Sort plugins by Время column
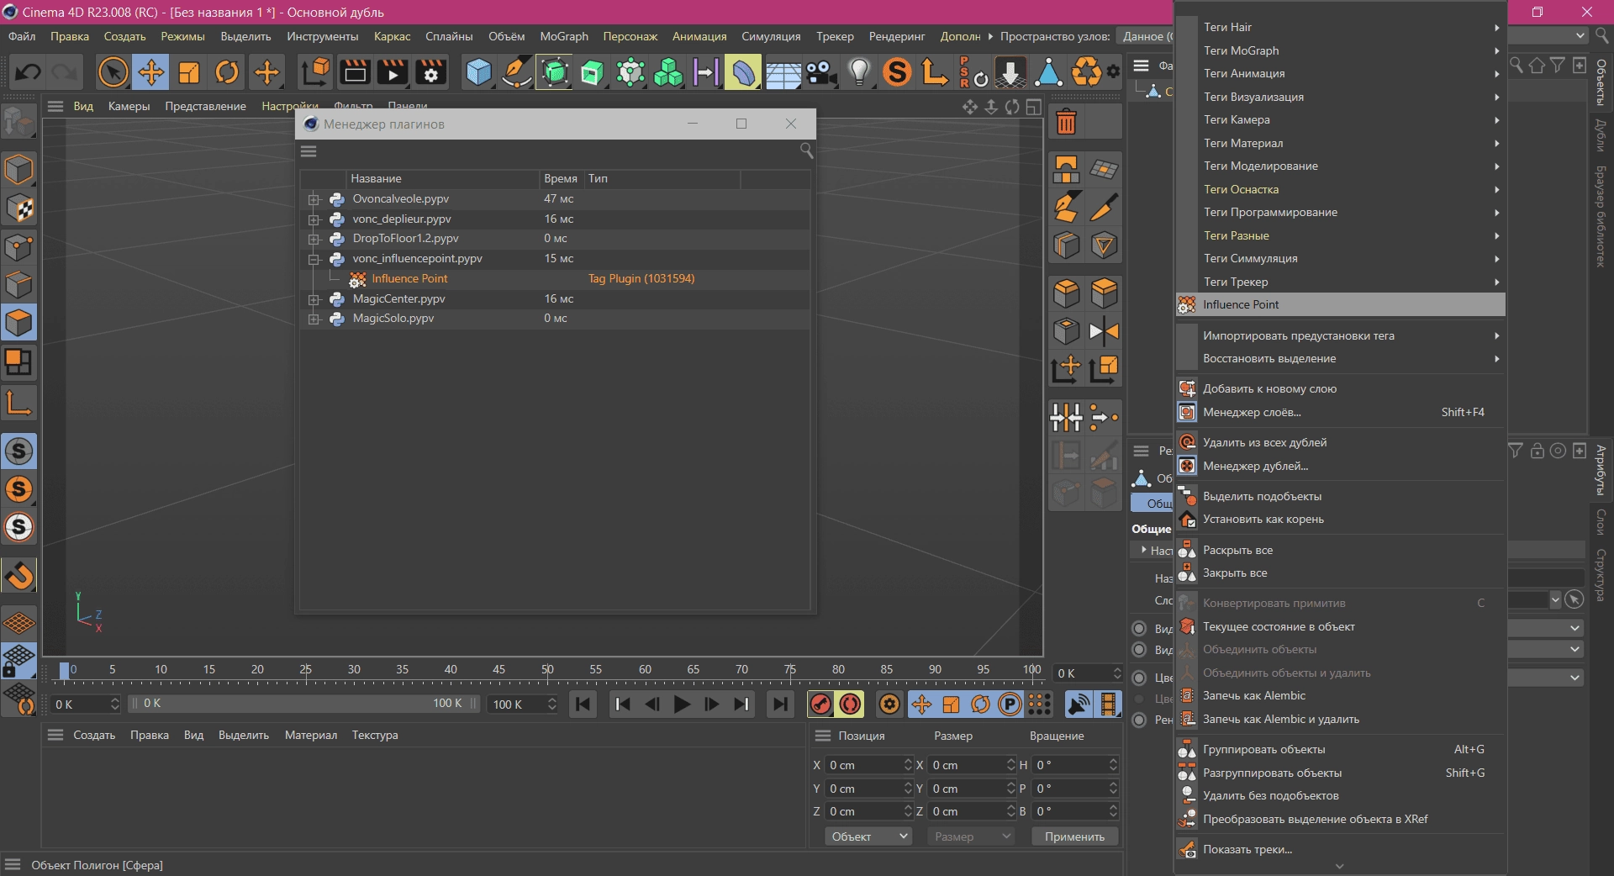 [x=561, y=178]
